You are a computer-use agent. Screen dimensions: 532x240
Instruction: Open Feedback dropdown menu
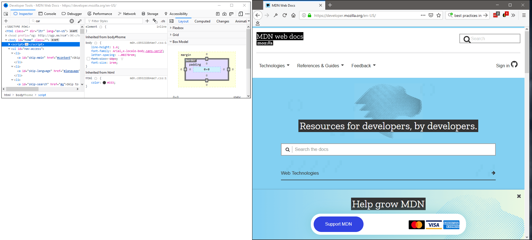(x=364, y=66)
